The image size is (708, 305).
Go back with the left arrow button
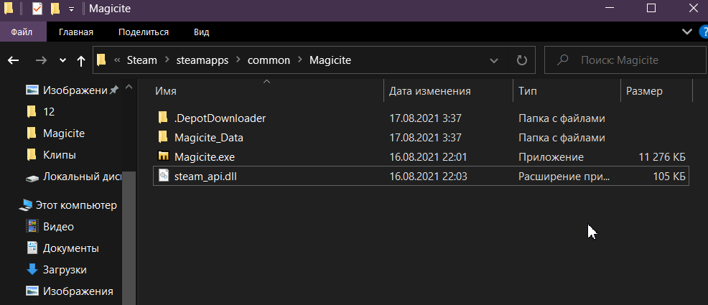(x=13, y=60)
